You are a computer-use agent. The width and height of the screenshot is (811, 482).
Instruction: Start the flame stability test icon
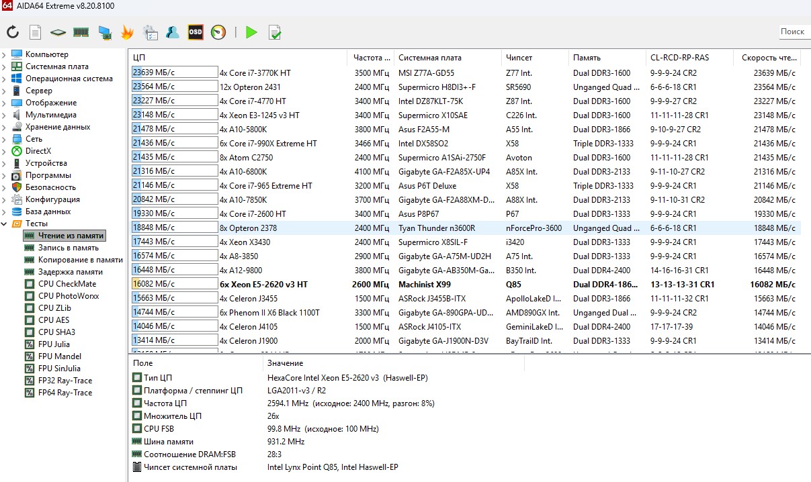tap(127, 32)
